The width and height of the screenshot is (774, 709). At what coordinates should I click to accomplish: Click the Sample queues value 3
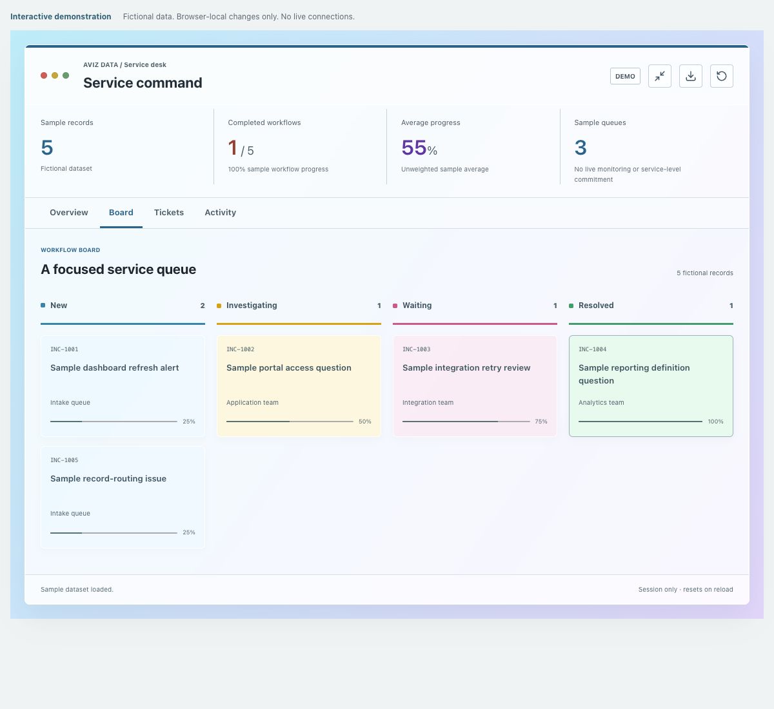click(x=580, y=148)
